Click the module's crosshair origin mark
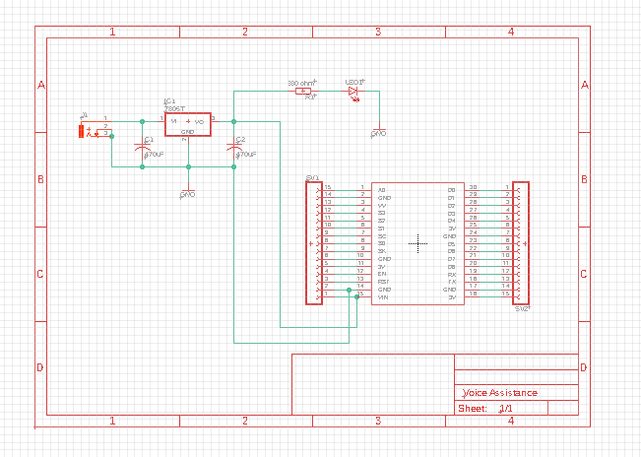The width and height of the screenshot is (641, 457). [x=417, y=243]
